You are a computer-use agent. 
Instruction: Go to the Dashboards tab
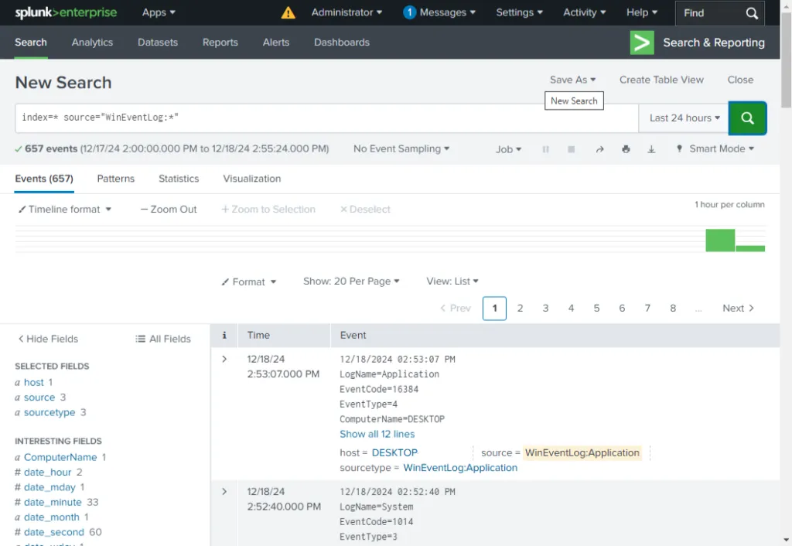[x=342, y=43]
